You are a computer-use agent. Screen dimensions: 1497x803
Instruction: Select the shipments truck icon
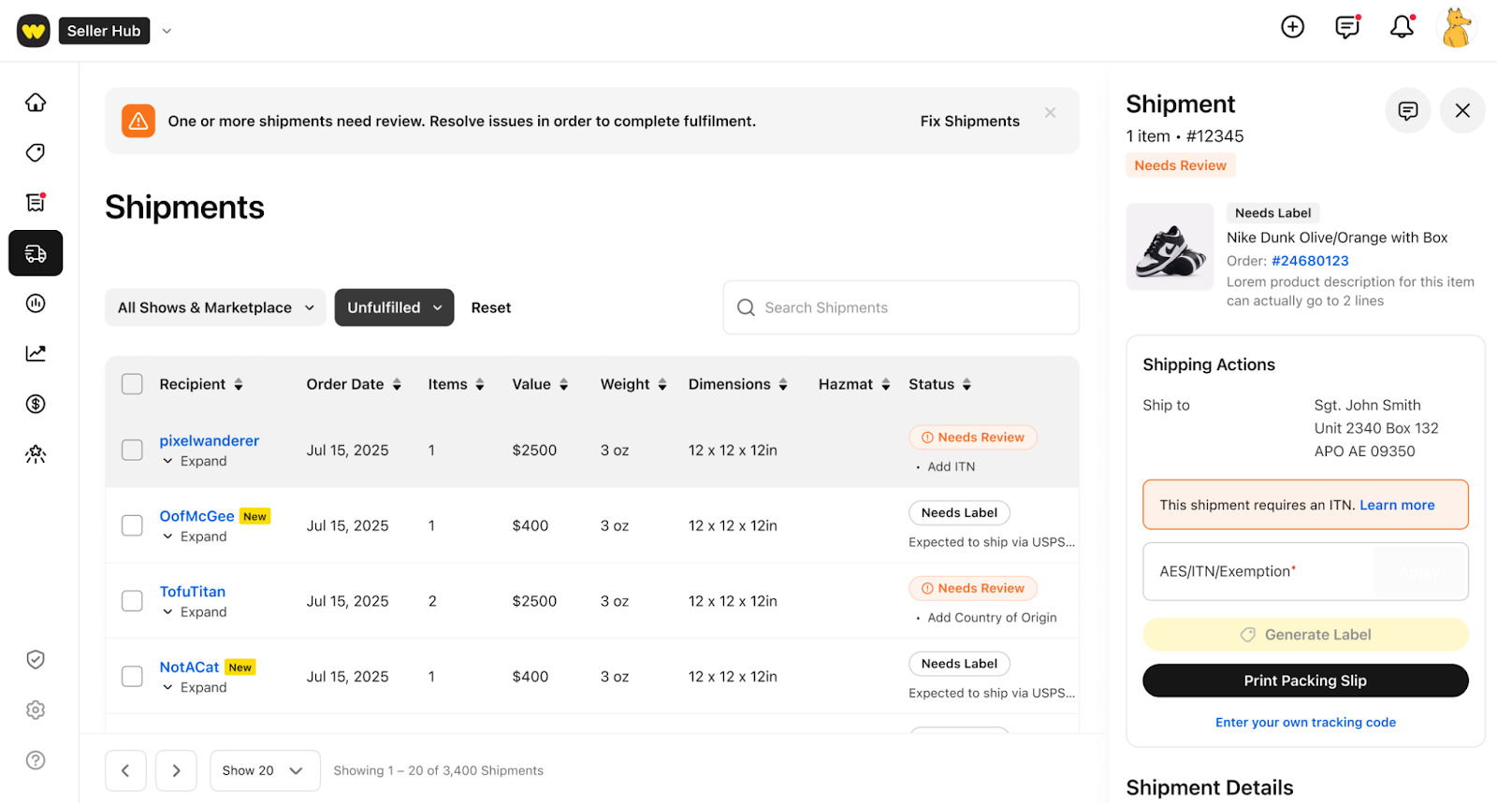click(x=36, y=253)
